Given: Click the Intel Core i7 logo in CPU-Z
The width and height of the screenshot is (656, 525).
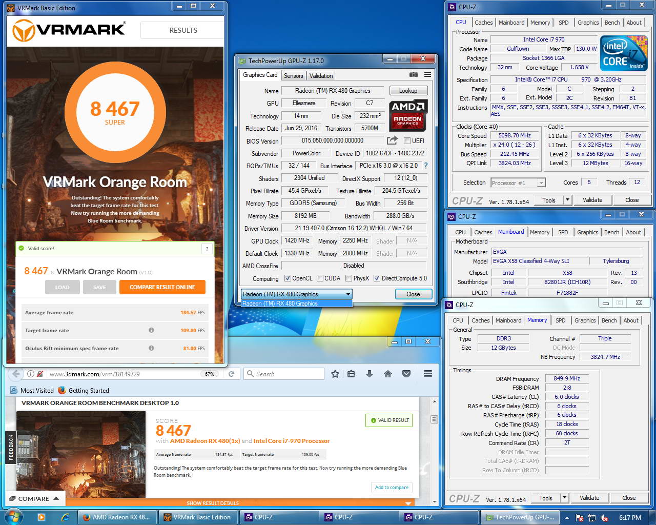Looking at the screenshot, I should tap(624, 53).
